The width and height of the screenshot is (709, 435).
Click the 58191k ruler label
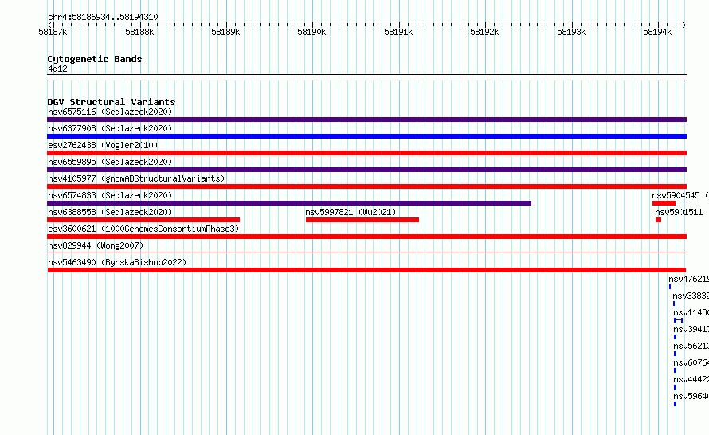pyautogui.click(x=398, y=32)
